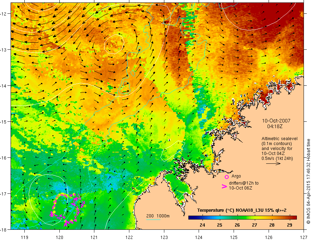This screenshot has width=311, height=240.
Task: Click the 'Altimetric sealevel' text
Action: (x=280, y=139)
